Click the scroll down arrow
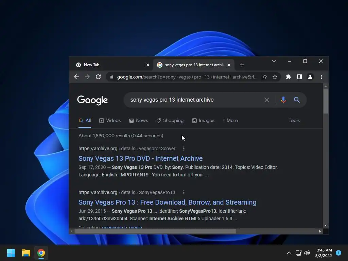The width and height of the screenshot is (348, 261). [x=326, y=226]
